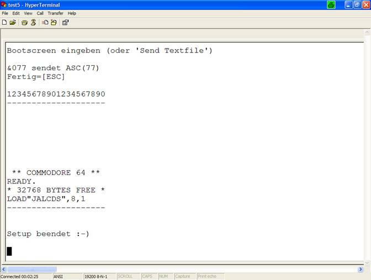This screenshot has width=371, height=280.
Task: Click the SCROLL status indicator
Action: pyautogui.click(x=129, y=277)
